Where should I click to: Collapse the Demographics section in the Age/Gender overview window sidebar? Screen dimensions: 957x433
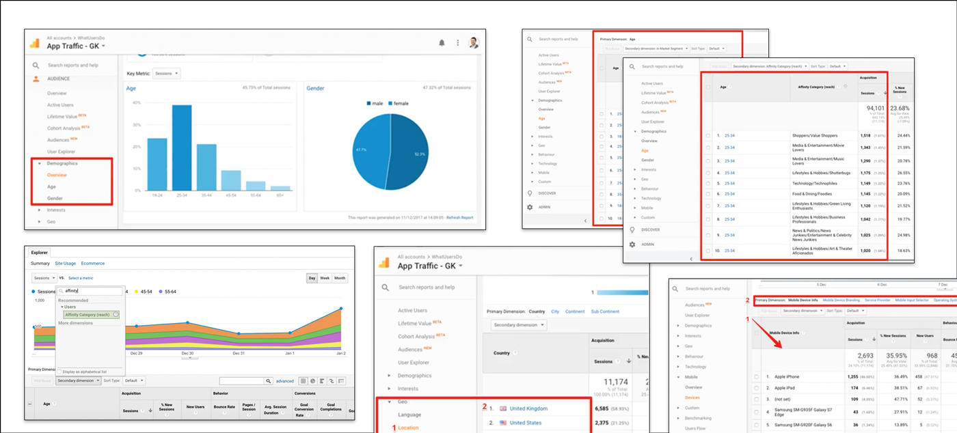40,164
